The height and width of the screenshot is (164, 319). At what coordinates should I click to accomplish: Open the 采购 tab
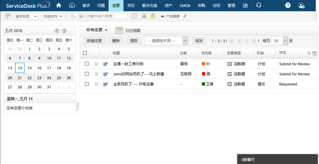[202, 5]
